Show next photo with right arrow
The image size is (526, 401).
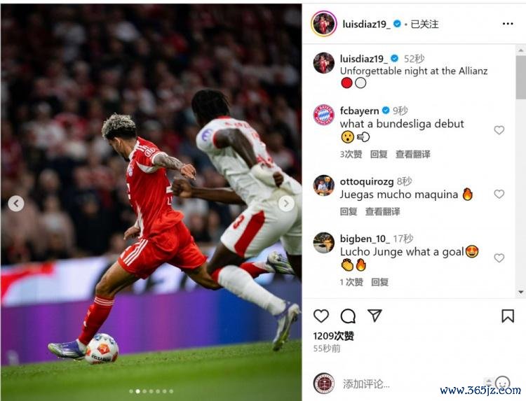point(286,203)
